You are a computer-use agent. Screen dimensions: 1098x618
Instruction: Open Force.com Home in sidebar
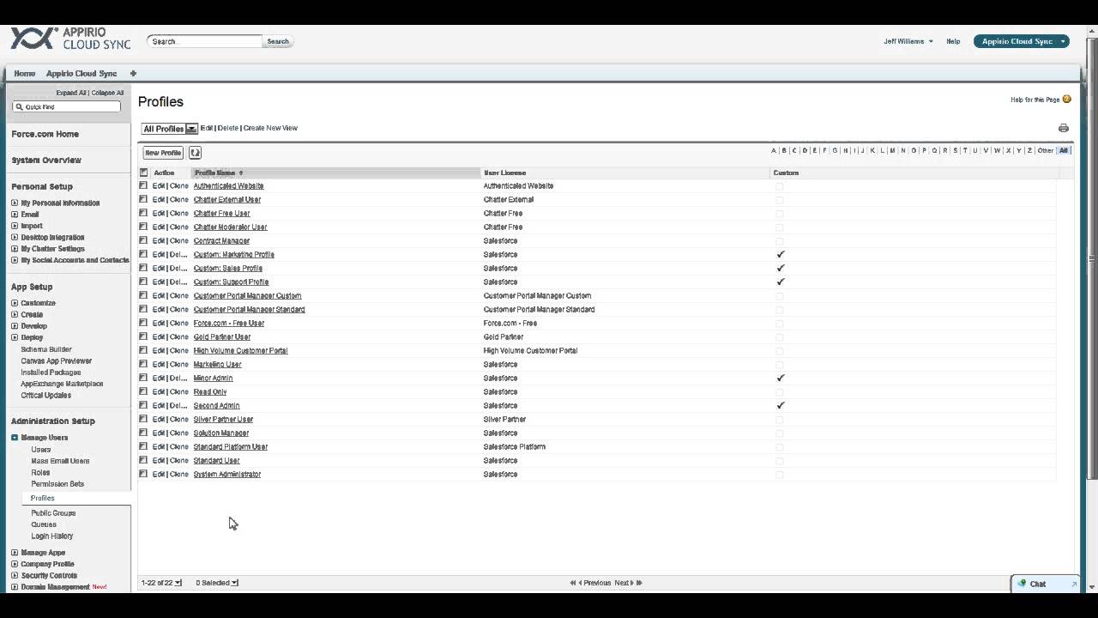point(45,134)
